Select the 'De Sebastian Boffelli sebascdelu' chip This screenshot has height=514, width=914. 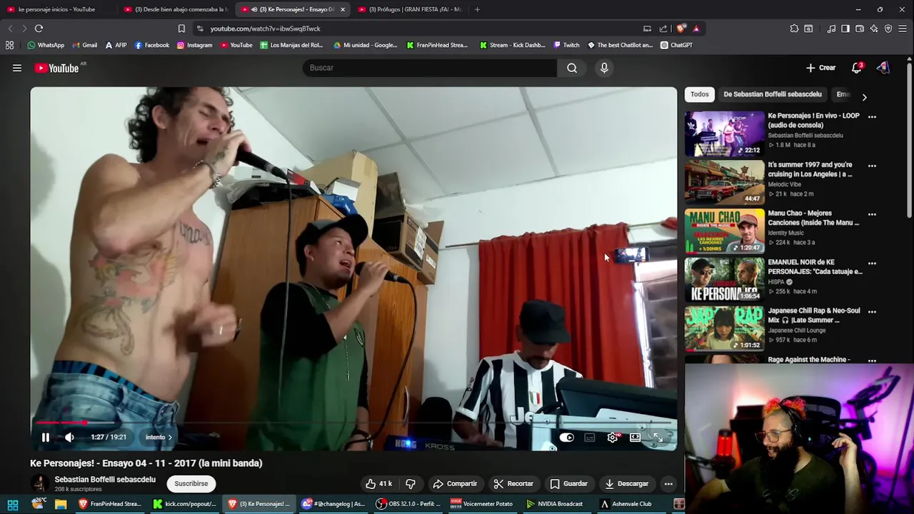(x=773, y=94)
